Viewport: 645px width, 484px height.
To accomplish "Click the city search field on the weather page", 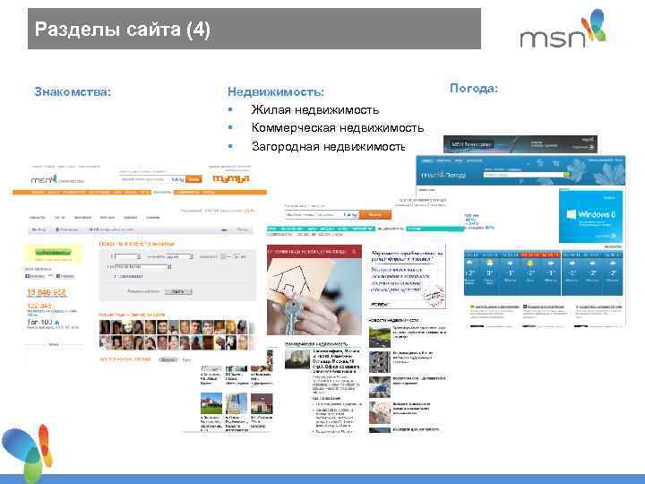I will [522, 175].
